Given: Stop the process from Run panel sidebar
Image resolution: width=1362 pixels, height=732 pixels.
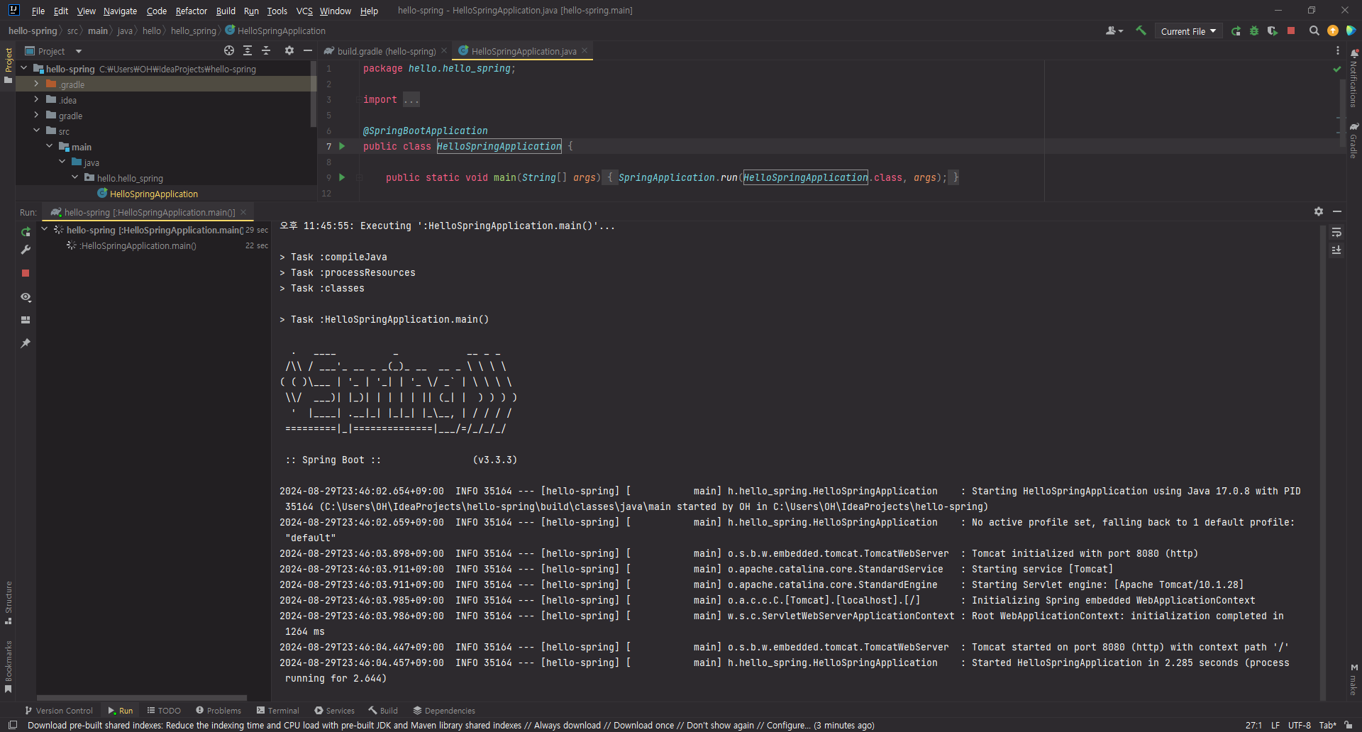Looking at the screenshot, I should click(26, 273).
